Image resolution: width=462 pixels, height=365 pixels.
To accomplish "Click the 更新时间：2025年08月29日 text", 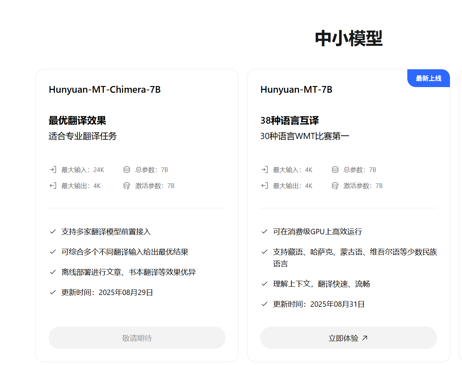I will coord(107,292).
